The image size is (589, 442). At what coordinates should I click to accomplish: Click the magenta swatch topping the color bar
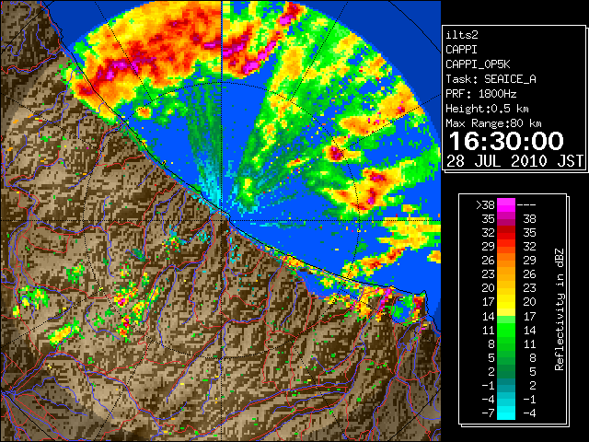coord(506,205)
